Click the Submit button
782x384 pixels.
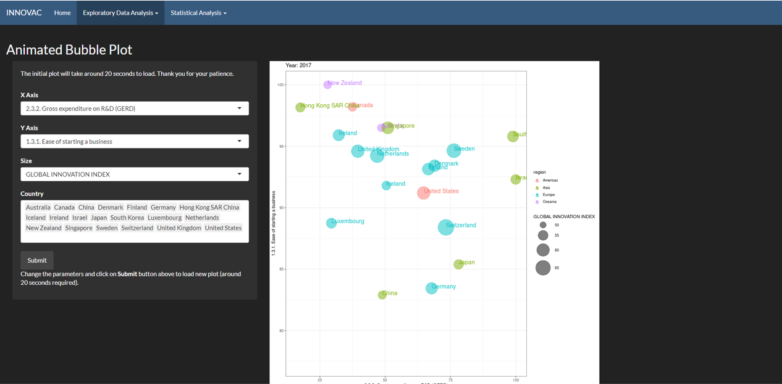tap(37, 260)
